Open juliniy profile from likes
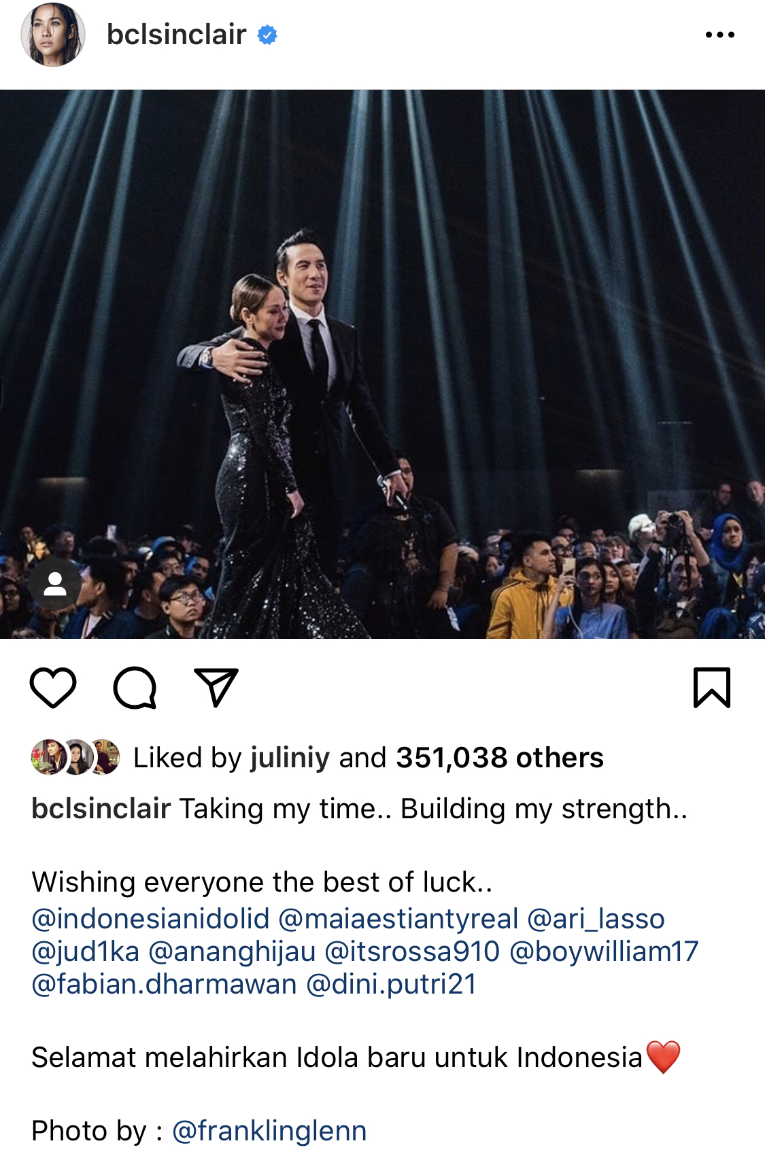This screenshot has height=1154, width=765. click(x=290, y=758)
